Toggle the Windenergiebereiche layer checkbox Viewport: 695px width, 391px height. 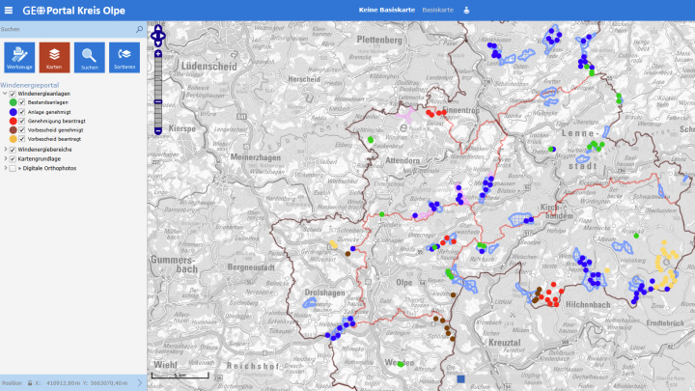(x=13, y=150)
